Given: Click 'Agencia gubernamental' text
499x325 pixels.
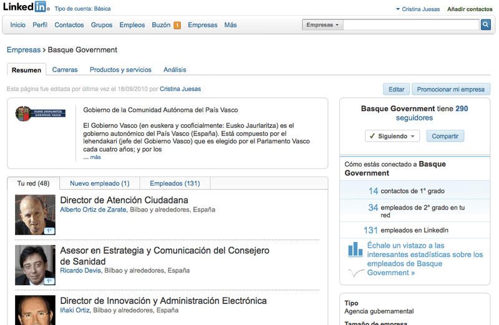Looking at the screenshot, I should 379,311.
